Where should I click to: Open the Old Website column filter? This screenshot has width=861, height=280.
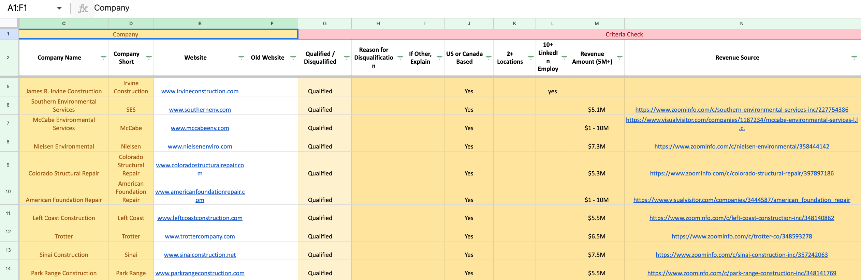pyautogui.click(x=293, y=58)
